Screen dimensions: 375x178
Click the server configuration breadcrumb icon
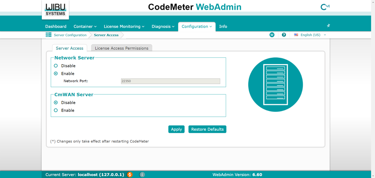48,35
